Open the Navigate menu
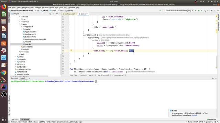 click(25, 8)
